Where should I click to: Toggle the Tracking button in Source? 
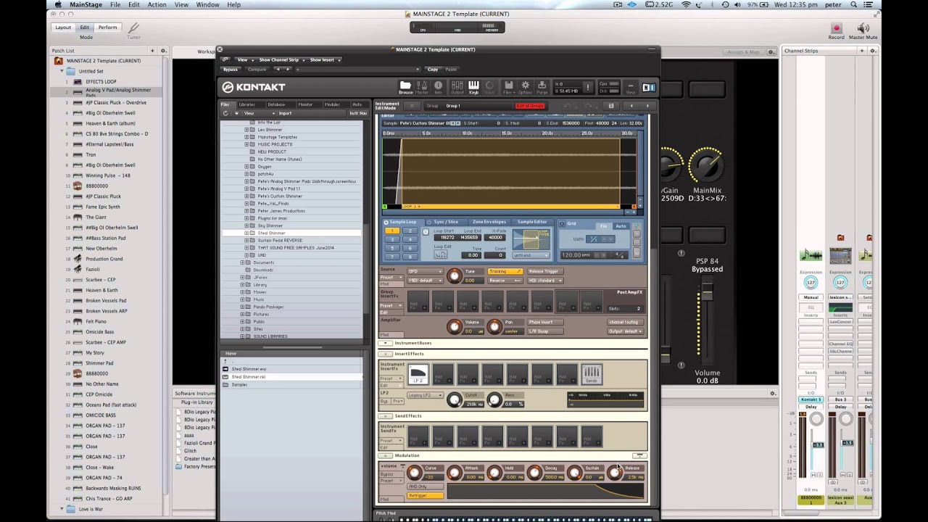505,271
